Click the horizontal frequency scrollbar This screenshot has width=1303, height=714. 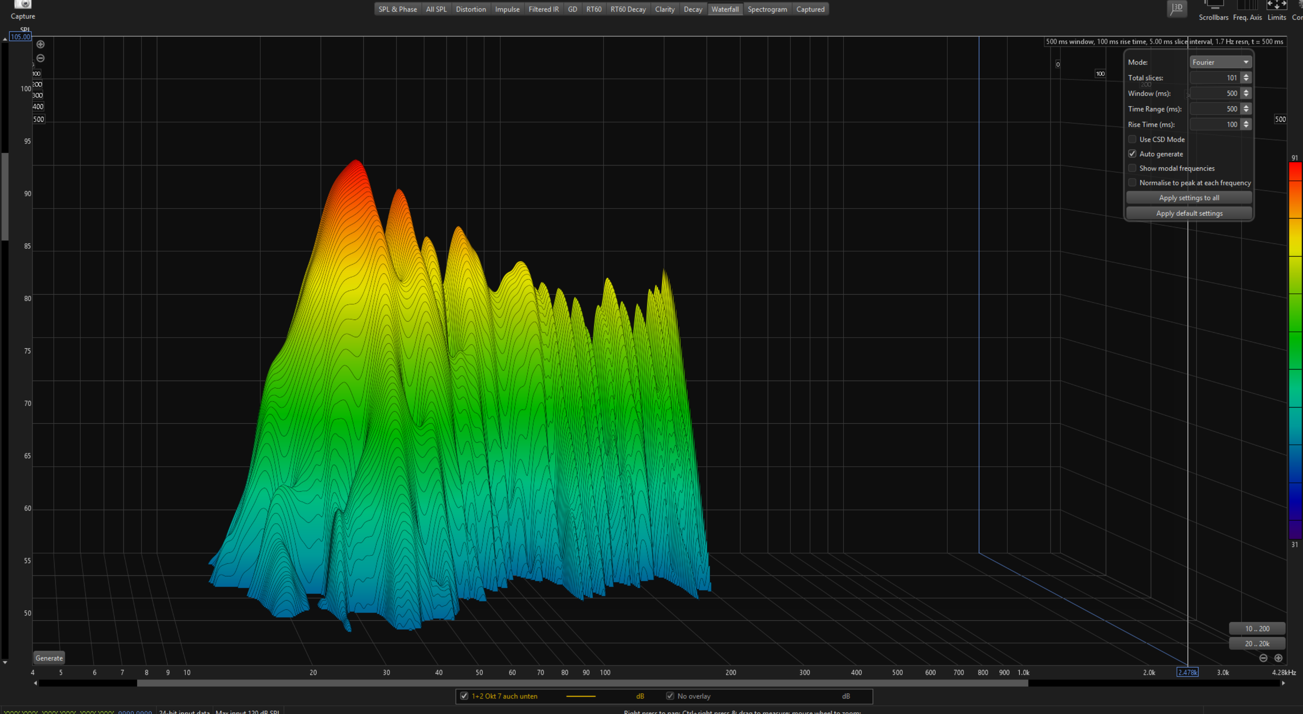(582, 683)
